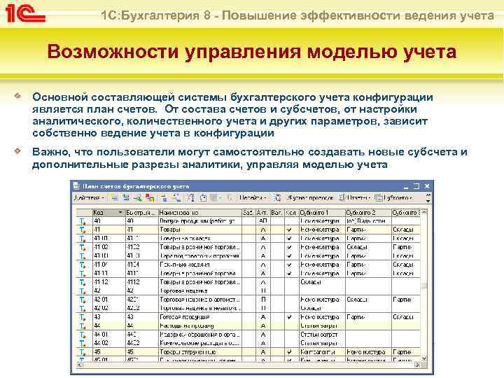Click the copy account icon with green arrow
Viewport: 504px width, 378px height.
tap(138, 197)
